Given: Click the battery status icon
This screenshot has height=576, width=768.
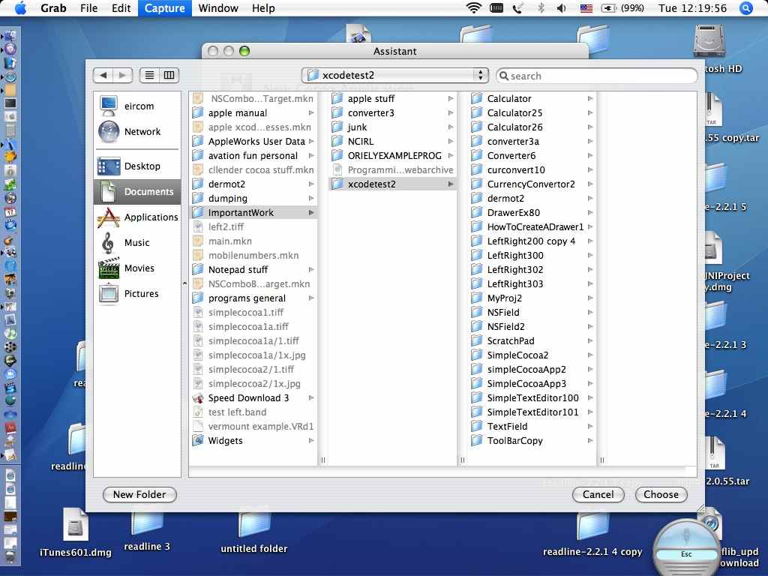Looking at the screenshot, I should tap(609, 7).
